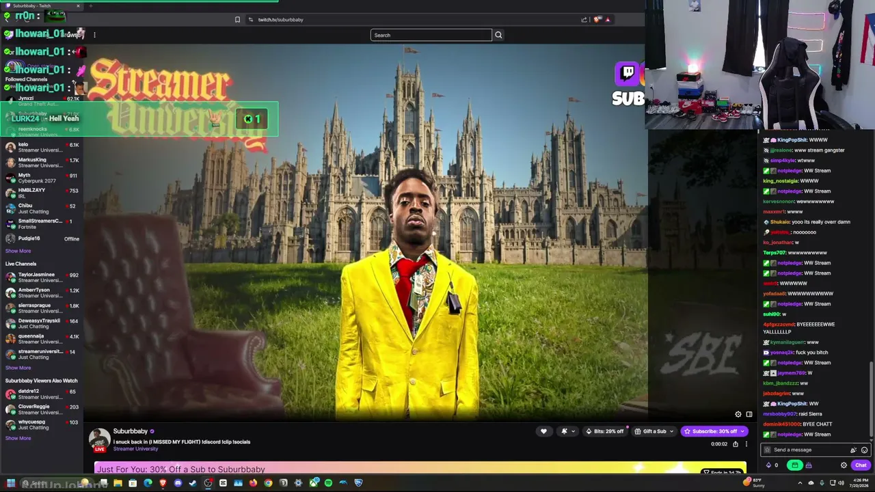Open File Explorer from taskbar
Viewport: 875px width, 492px height.
tap(118, 483)
